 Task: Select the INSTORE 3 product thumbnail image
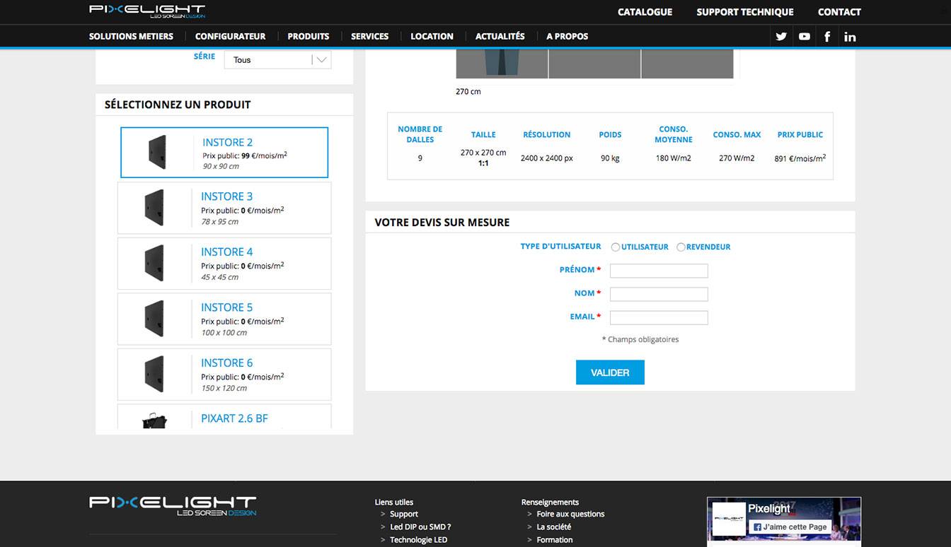[x=154, y=207]
